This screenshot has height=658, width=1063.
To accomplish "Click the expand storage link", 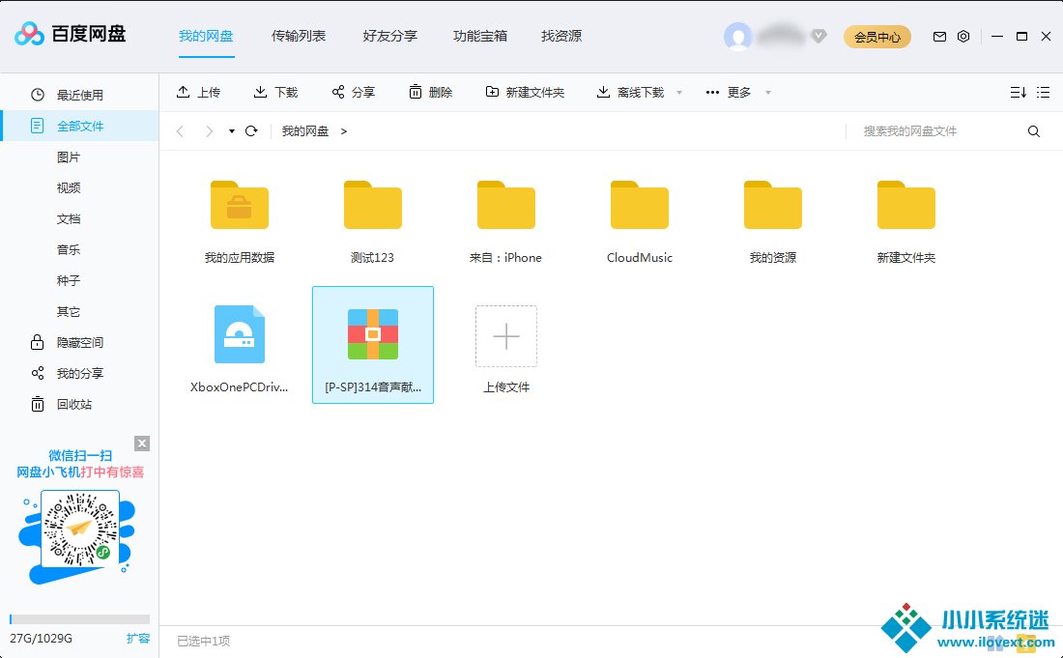I will 138,639.
